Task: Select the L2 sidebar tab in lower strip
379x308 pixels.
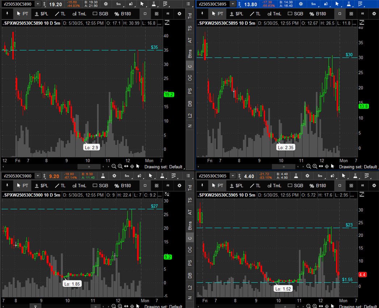Action: tap(190, 287)
